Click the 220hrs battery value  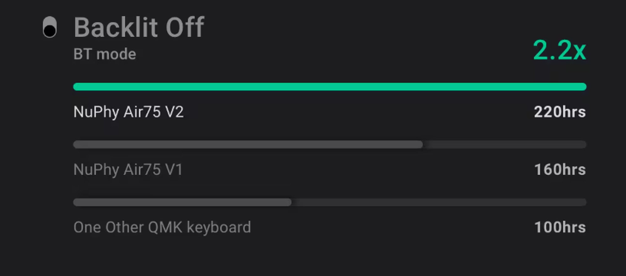(x=560, y=112)
